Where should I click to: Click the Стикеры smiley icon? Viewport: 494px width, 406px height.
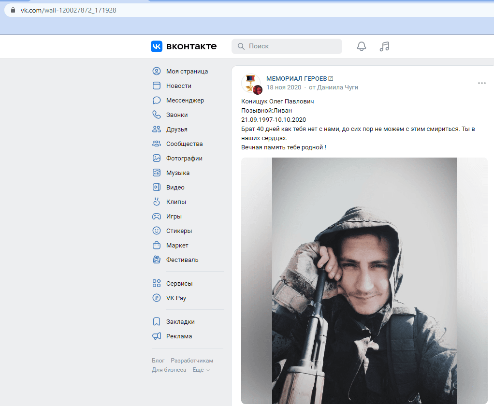click(157, 231)
